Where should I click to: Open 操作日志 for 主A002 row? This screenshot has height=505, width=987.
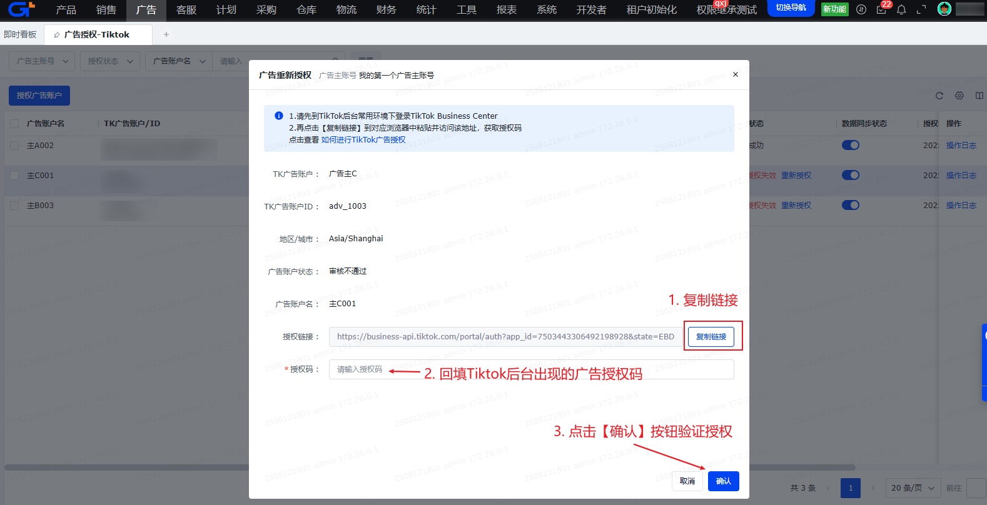click(961, 146)
